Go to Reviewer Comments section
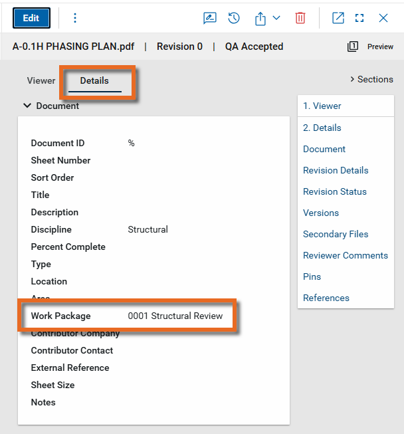The height and width of the screenshot is (434, 404). (x=346, y=255)
